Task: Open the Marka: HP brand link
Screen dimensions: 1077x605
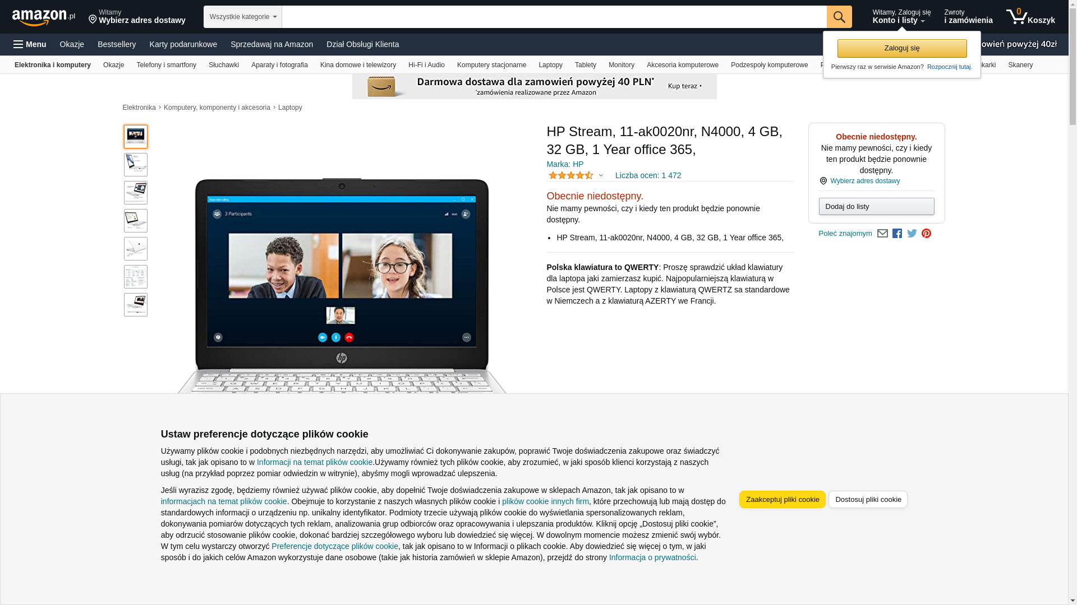Action: pos(565,164)
